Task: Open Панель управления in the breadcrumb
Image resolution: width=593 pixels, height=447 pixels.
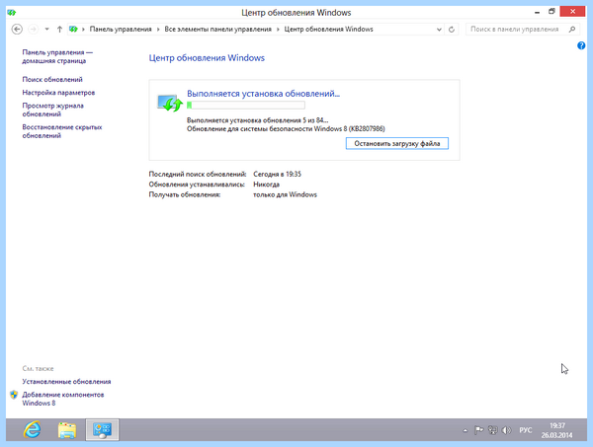Action: pyautogui.click(x=121, y=29)
